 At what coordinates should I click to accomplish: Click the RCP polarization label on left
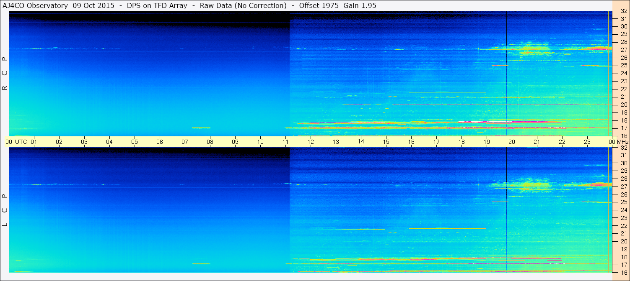(x=5, y=74)
